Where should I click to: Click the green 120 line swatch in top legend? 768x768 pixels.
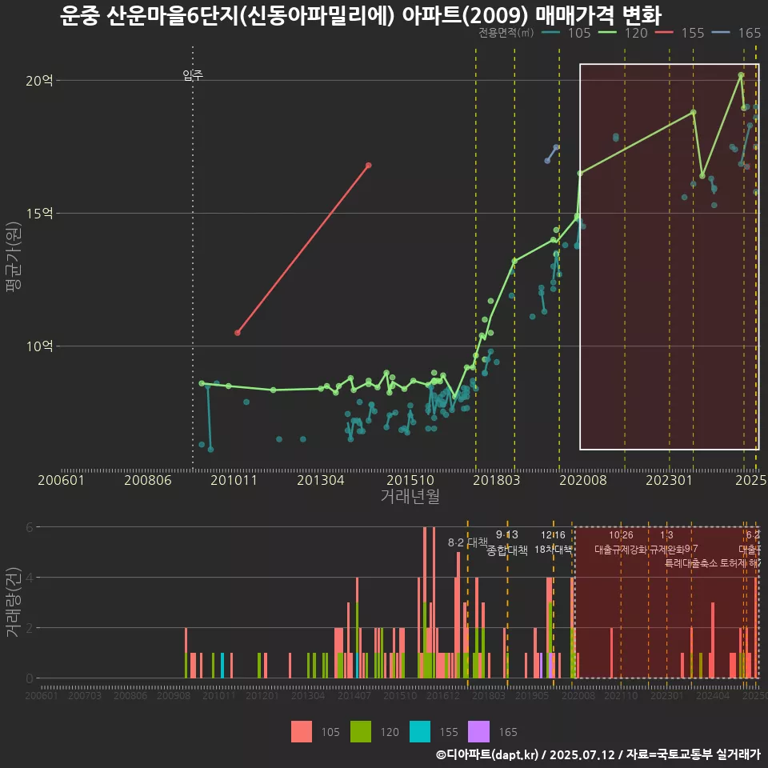coord(608,33)
